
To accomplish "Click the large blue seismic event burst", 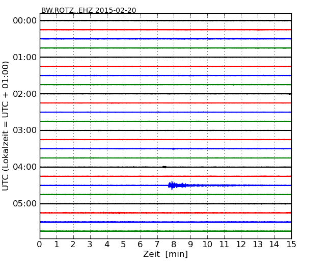I will coord(177,185).
